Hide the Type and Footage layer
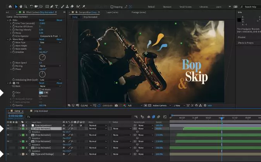261x162 pixels. pos(8,154)
